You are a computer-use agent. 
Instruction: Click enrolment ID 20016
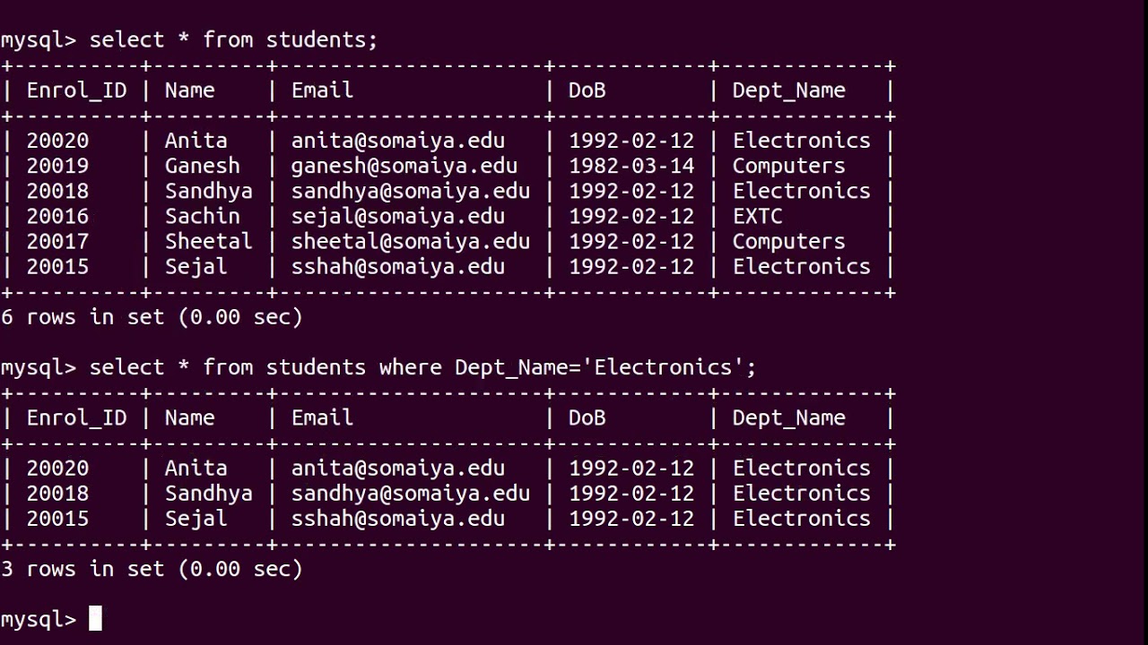(57, 217)
